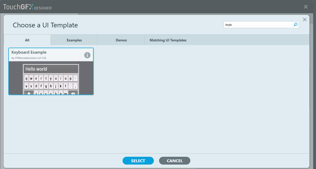Open the Matching UI Templates tab
316x169 pixels.
point(168,40)
